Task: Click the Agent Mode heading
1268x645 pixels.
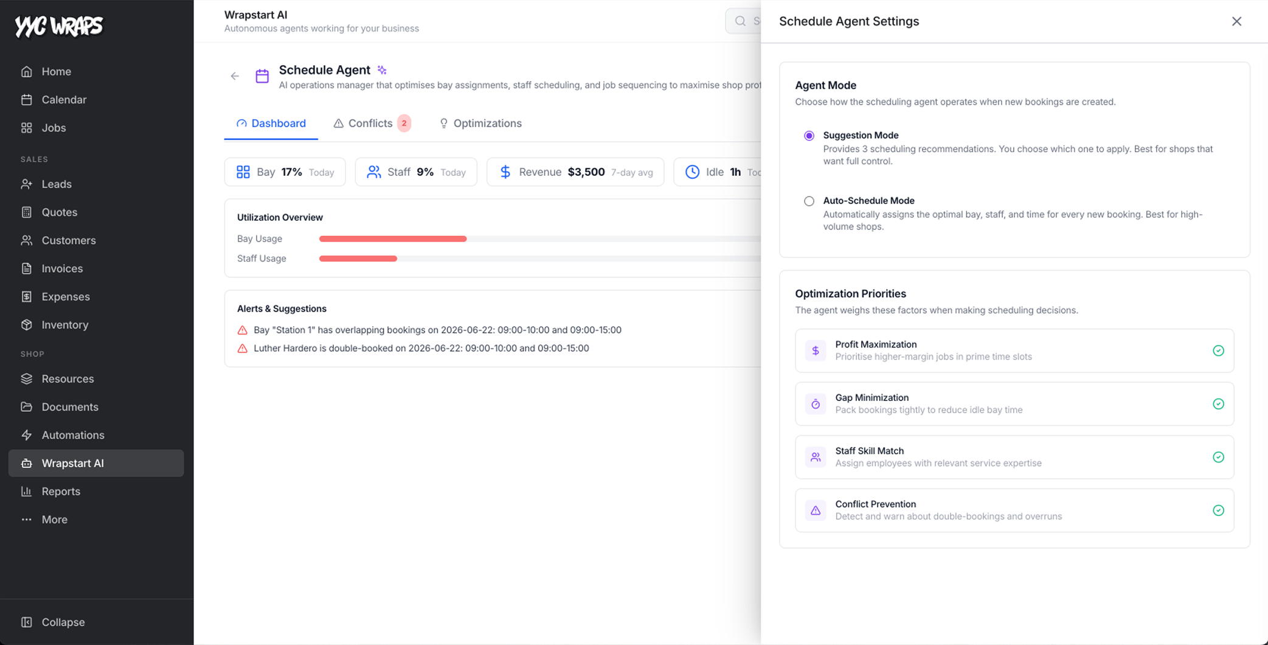Action: click(x=825, y=85)
